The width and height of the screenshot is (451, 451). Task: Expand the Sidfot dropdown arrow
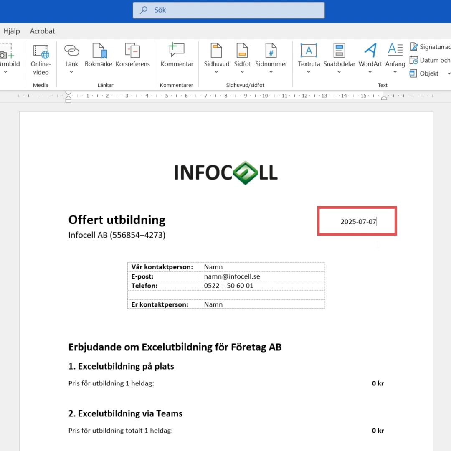point(242,72)
